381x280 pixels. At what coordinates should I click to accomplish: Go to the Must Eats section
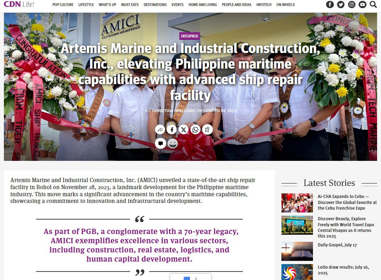click(x=130, y=5)
